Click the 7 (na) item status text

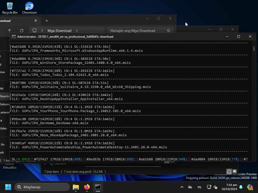(x=51, y=171)
